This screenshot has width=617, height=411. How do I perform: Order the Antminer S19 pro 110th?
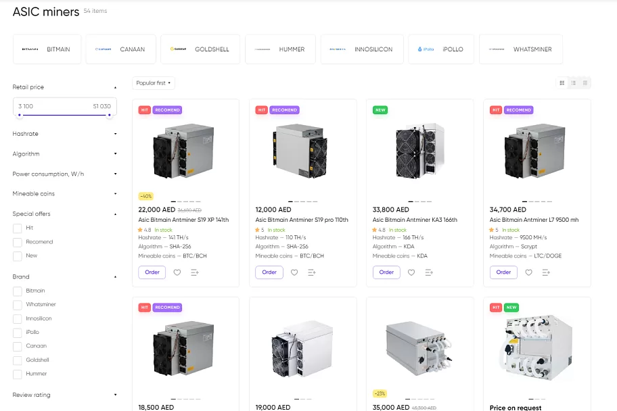[x=269, y=272]
